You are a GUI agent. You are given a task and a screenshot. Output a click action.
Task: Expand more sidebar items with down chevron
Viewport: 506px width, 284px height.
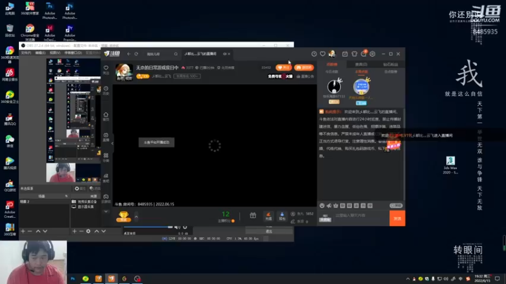click(106, 211)
